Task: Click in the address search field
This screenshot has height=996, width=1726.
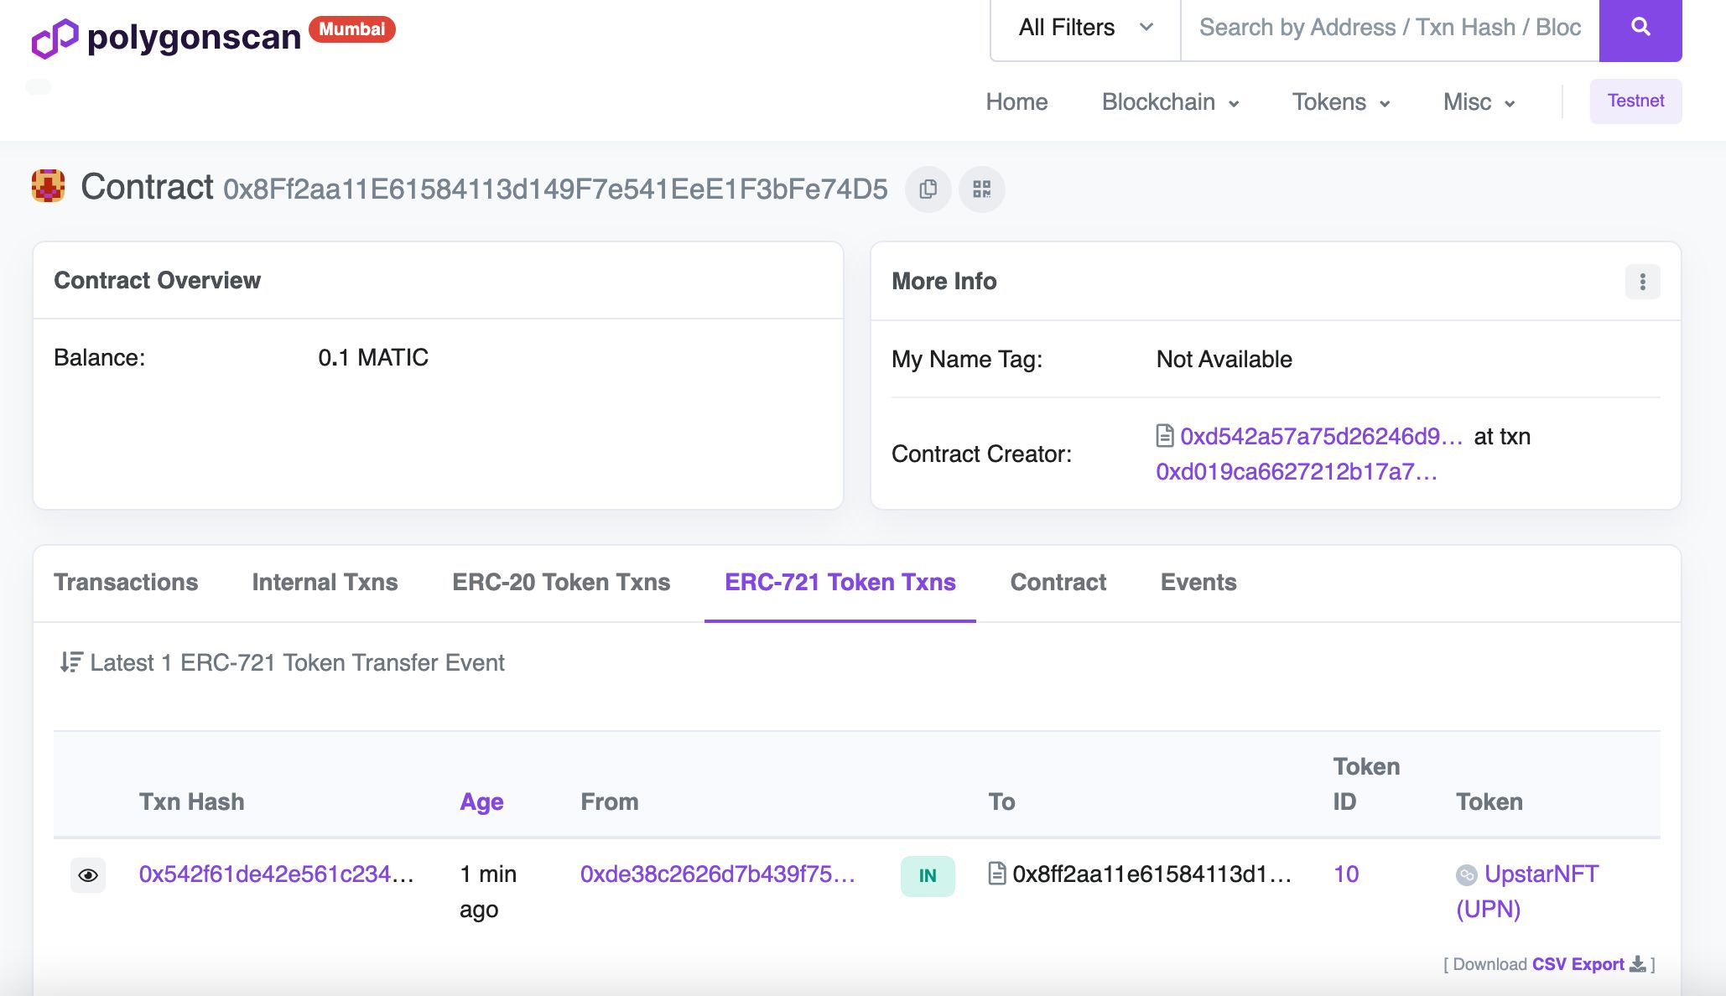Action: [1390, 29]
